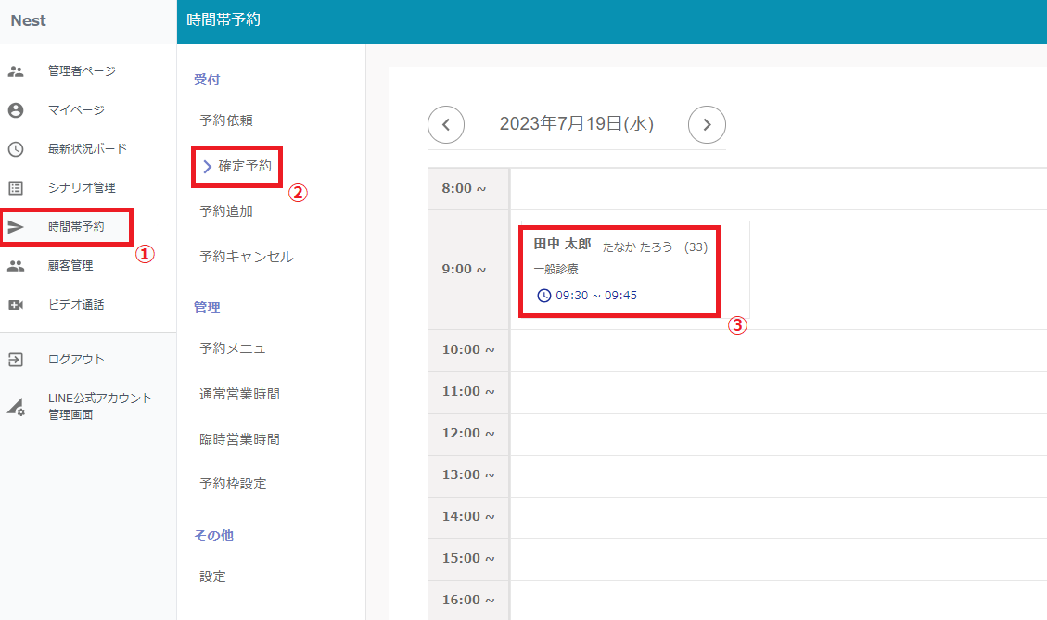Click the その他 section heading
The image size is (1047, 620).
click(213, 536)
